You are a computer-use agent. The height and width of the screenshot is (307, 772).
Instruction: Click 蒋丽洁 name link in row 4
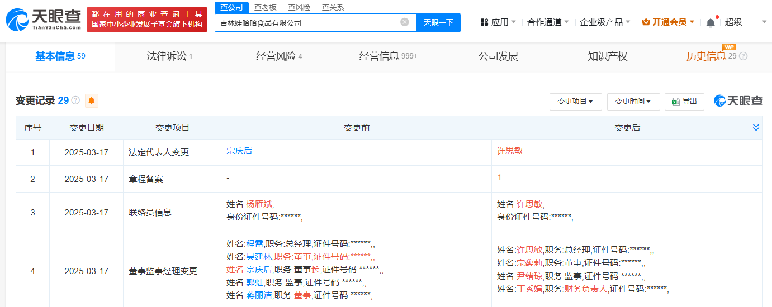(x=259, y=295)
